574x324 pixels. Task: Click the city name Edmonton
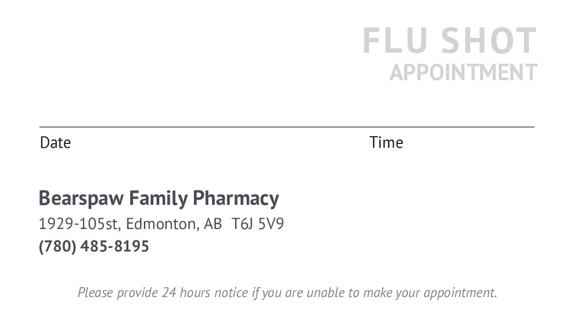161,224
